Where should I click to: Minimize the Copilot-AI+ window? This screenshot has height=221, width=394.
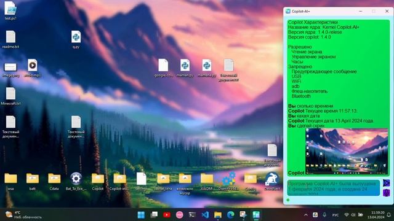pyautogui.click(x=361, y=11)
